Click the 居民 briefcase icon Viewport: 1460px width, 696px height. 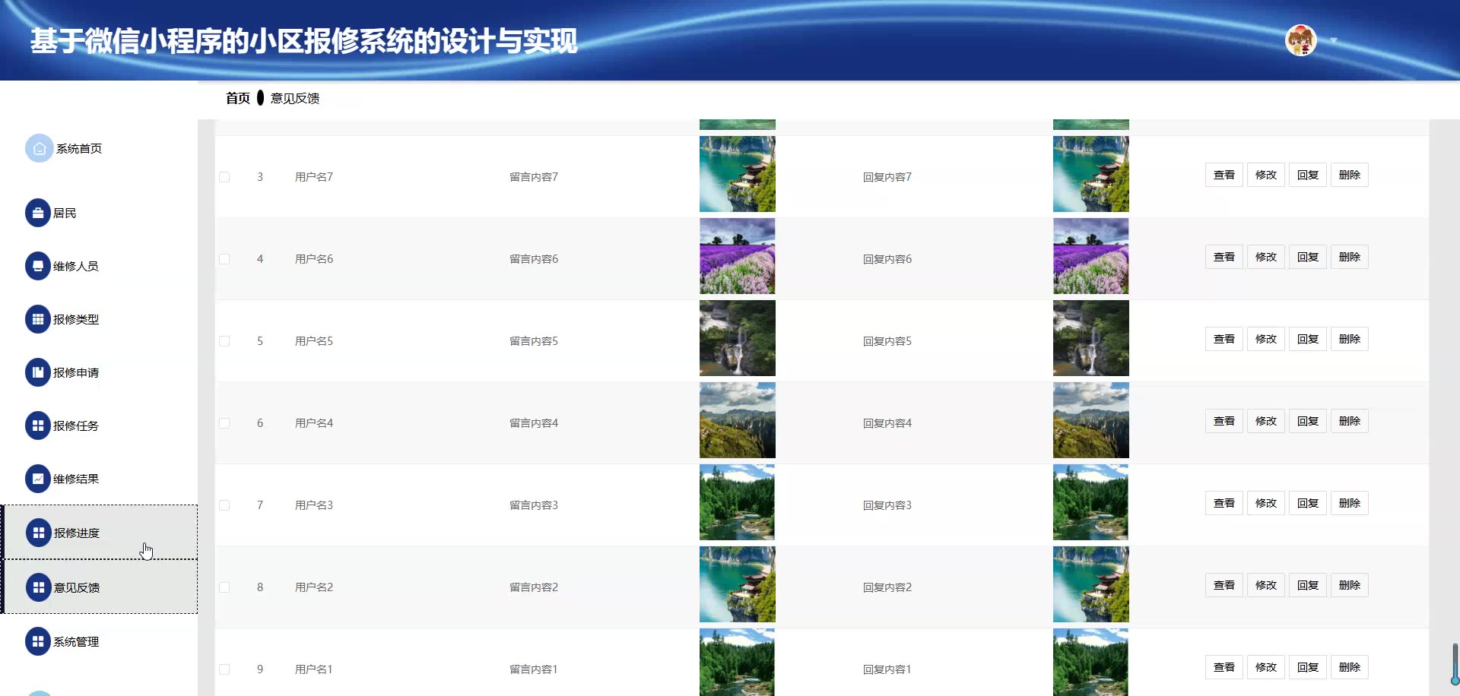38,213
